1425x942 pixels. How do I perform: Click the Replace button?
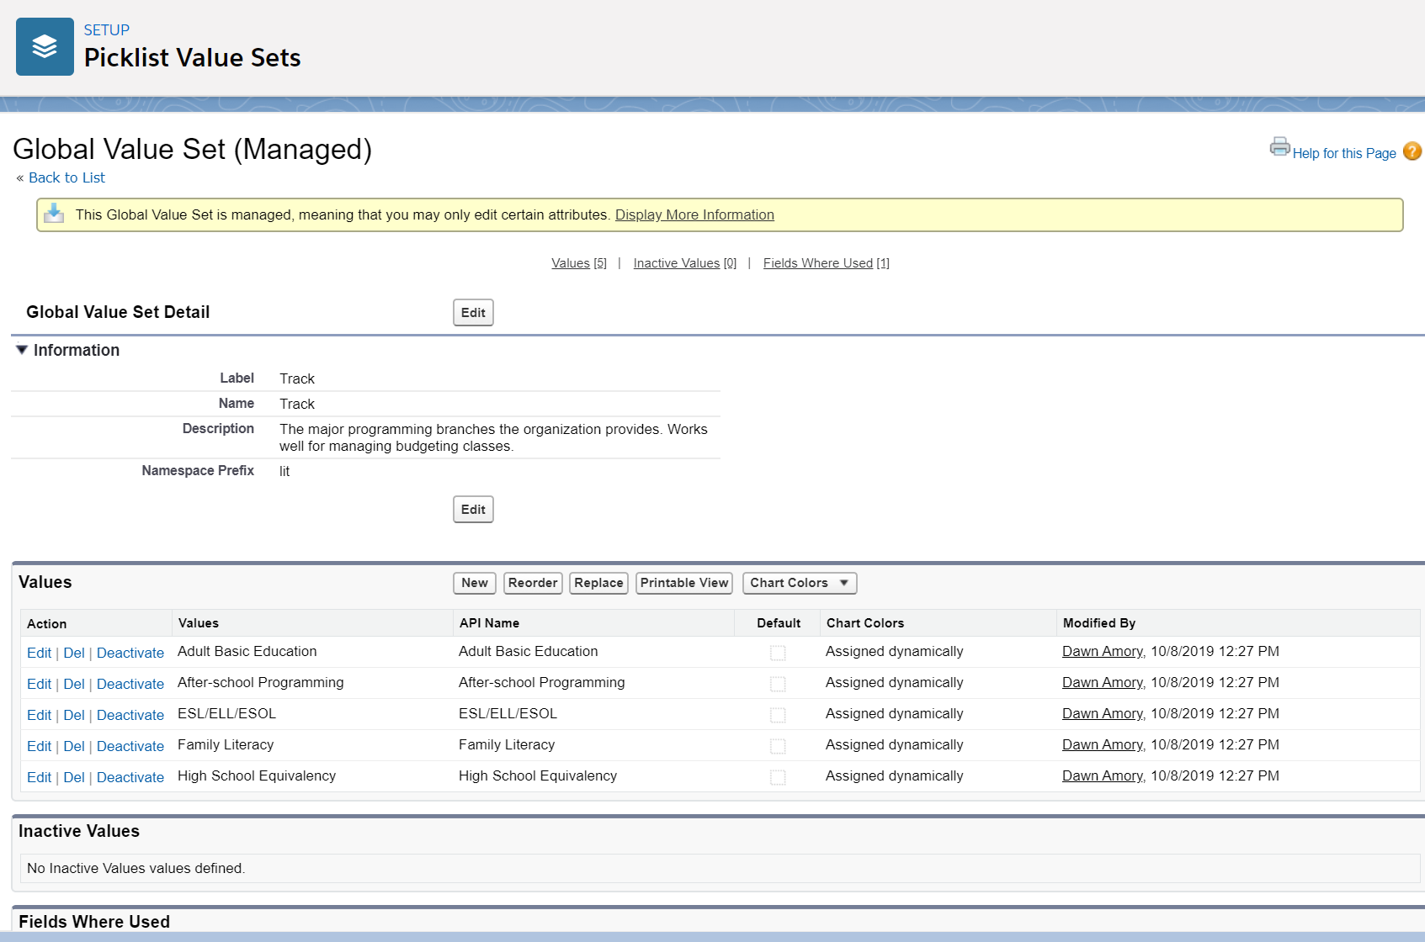coord(598,583)
